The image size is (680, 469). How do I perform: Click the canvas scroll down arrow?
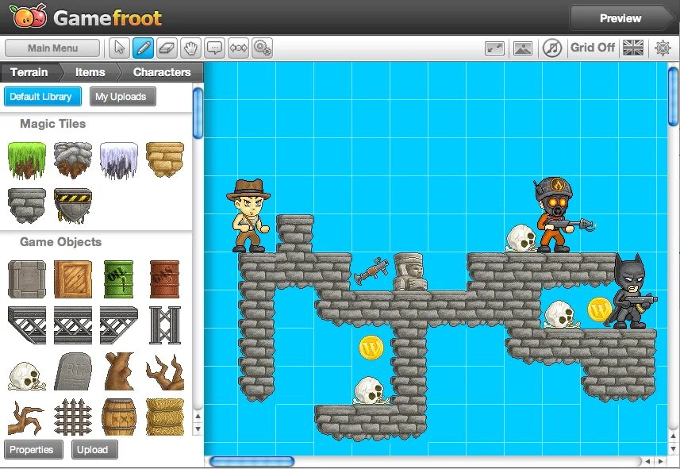tap(673, 448)
